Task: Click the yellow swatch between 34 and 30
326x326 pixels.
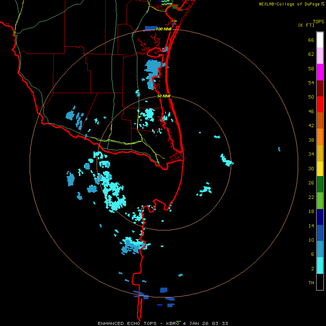Action: [x=320, y=169]
